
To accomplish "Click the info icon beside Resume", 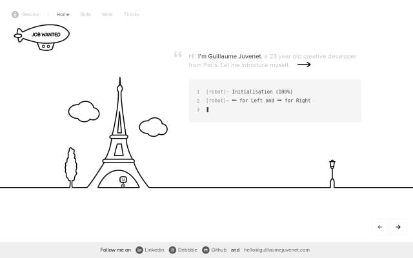I will point(15,14).
